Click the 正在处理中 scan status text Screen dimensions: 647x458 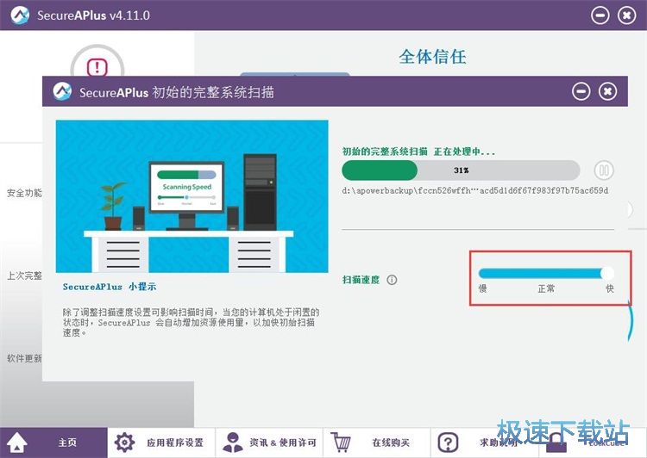point(464,152)
